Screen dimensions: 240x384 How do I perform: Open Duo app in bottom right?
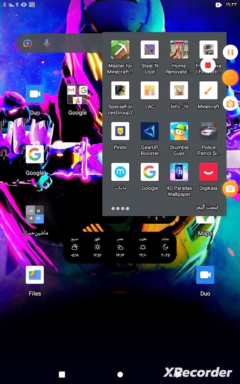click(205, 275)
